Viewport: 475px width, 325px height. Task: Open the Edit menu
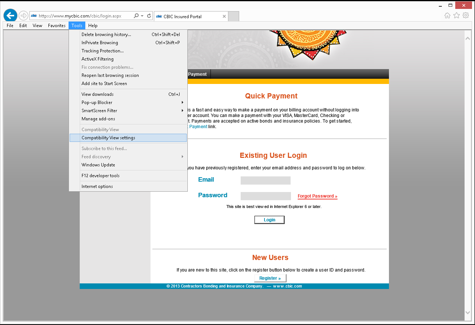pos(23,26)
